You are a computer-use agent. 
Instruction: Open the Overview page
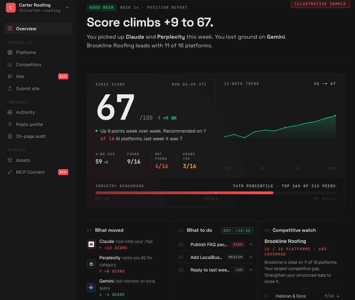point(38,29)
